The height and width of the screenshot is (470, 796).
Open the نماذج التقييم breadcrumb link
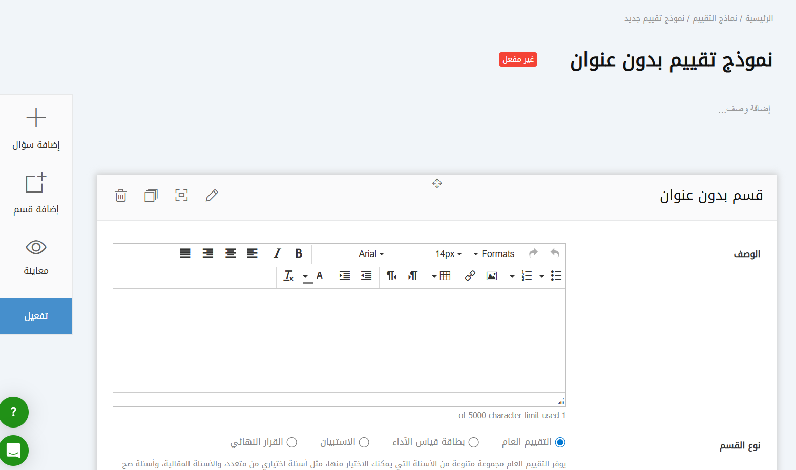coord(715,18)
